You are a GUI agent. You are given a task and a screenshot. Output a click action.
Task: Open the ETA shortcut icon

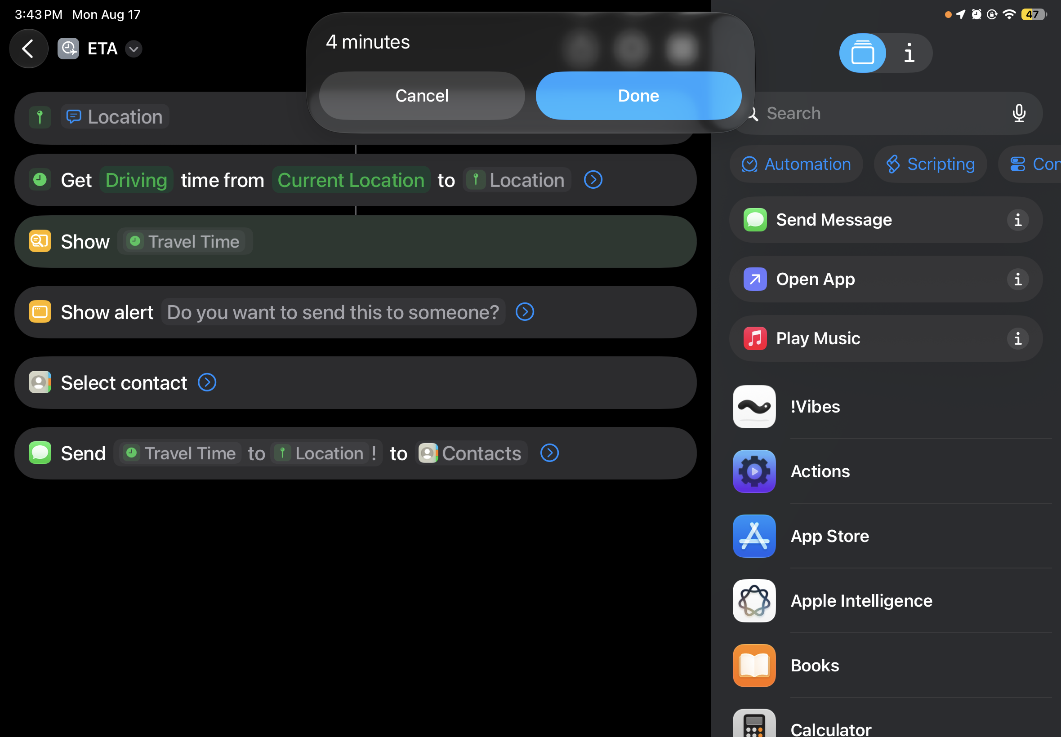(x=68, y=49)
